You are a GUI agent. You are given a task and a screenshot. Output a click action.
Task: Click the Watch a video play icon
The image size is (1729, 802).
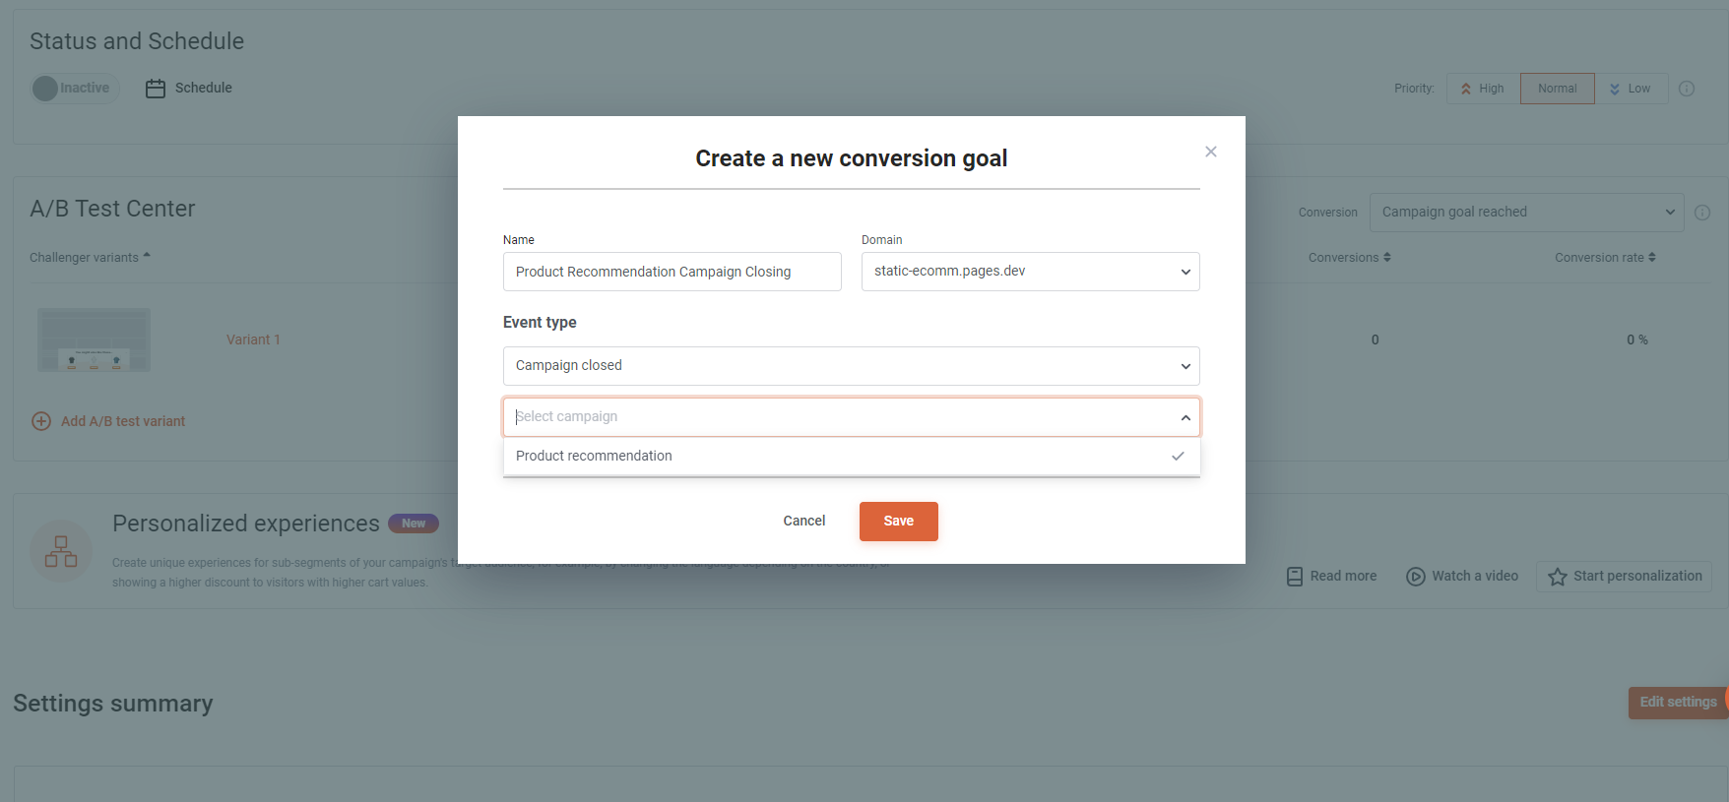point(1416,577)
